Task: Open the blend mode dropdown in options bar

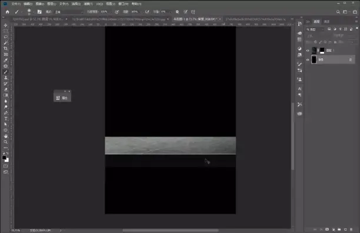Action: (x=69, y=12)
